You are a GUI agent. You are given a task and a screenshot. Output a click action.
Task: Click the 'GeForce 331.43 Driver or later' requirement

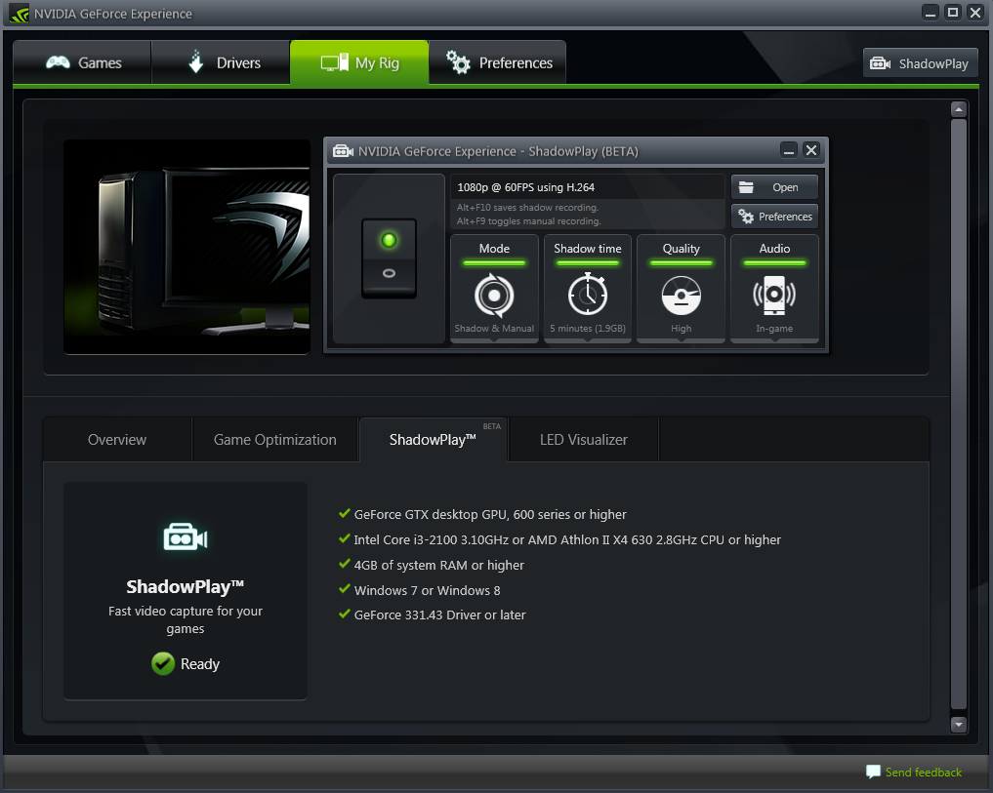(439, 615)
